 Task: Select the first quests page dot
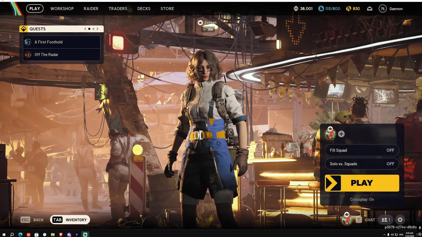pyautogui.click(x=89, y=29)
